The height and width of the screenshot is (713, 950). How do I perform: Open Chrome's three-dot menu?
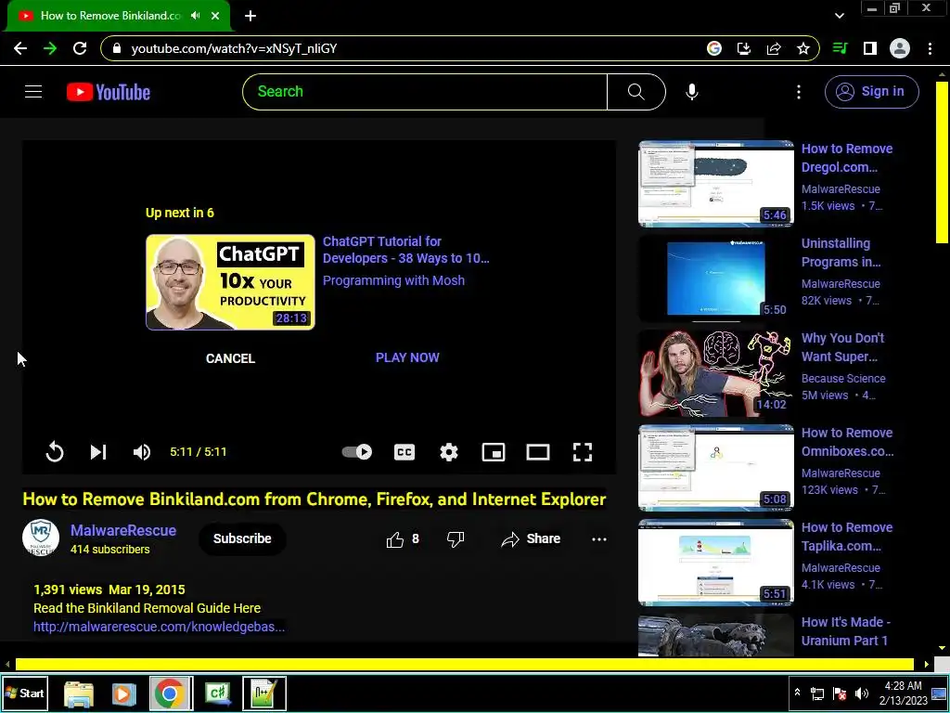point(930,48)
